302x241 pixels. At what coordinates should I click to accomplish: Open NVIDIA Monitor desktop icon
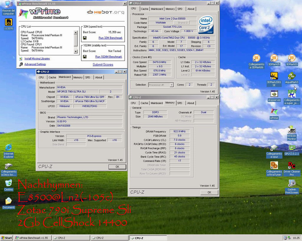coord(292,133)
